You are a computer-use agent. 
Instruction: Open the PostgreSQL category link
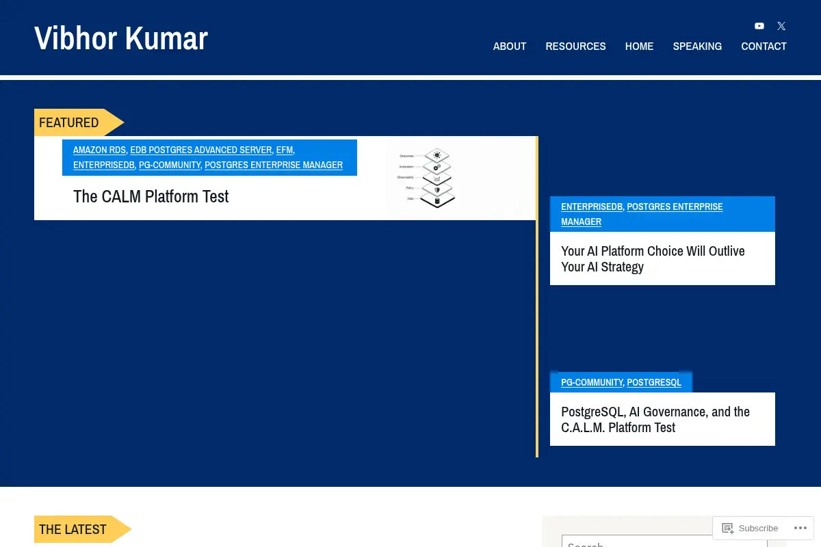654,382
